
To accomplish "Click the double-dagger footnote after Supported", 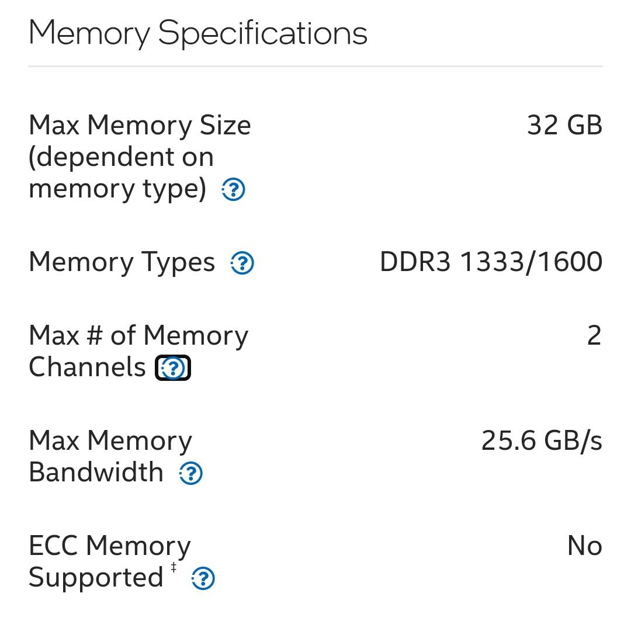I will click(x=174, y=567).
